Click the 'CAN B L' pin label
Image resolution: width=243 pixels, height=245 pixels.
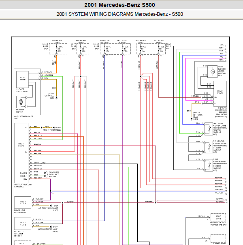click(x=23, y=173)
